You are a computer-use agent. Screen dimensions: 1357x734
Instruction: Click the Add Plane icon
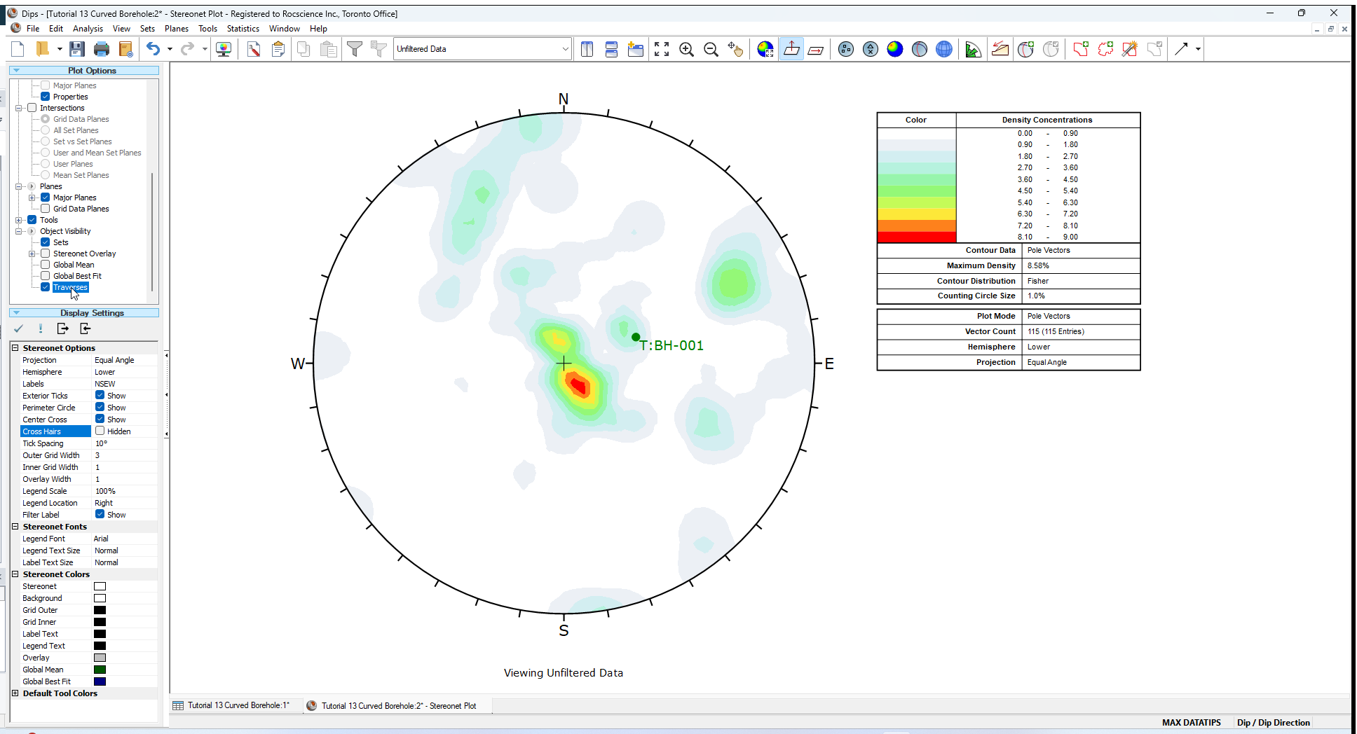1025,49
